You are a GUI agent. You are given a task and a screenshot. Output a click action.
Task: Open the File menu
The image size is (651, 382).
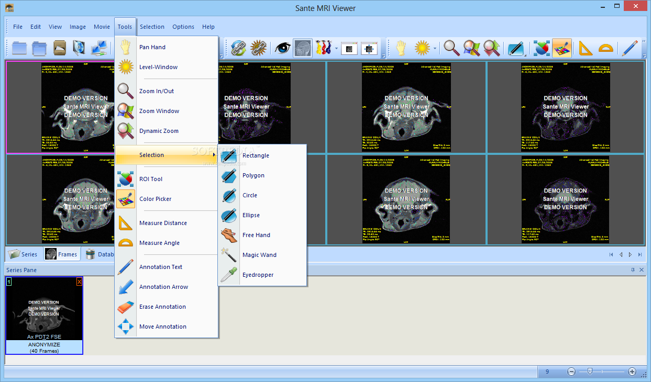point(18,27)
